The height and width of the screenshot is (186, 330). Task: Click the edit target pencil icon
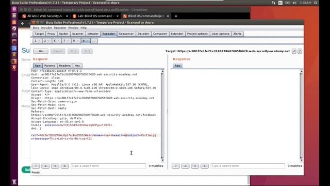(294, 51)
